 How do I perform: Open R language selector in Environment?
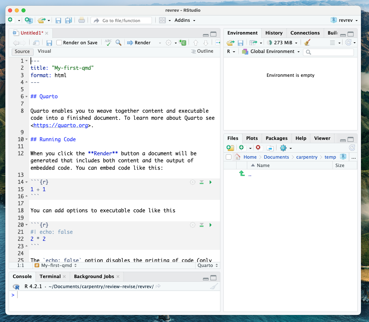[x=231, y=51]
